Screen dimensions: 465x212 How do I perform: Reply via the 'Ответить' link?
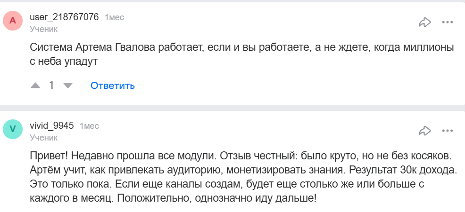(x=113, y=86)
